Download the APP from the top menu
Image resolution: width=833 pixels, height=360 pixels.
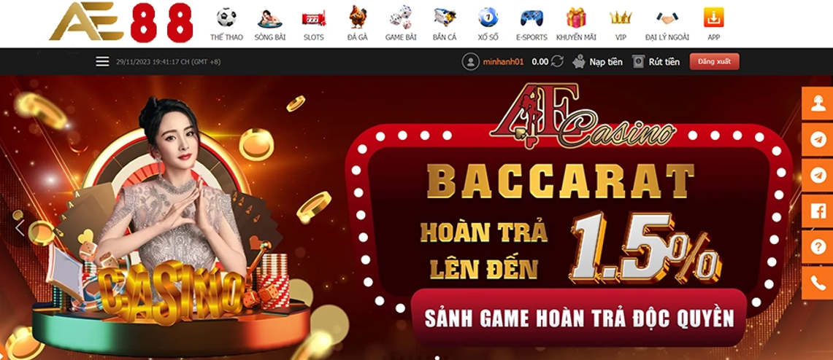click(713, 17)
